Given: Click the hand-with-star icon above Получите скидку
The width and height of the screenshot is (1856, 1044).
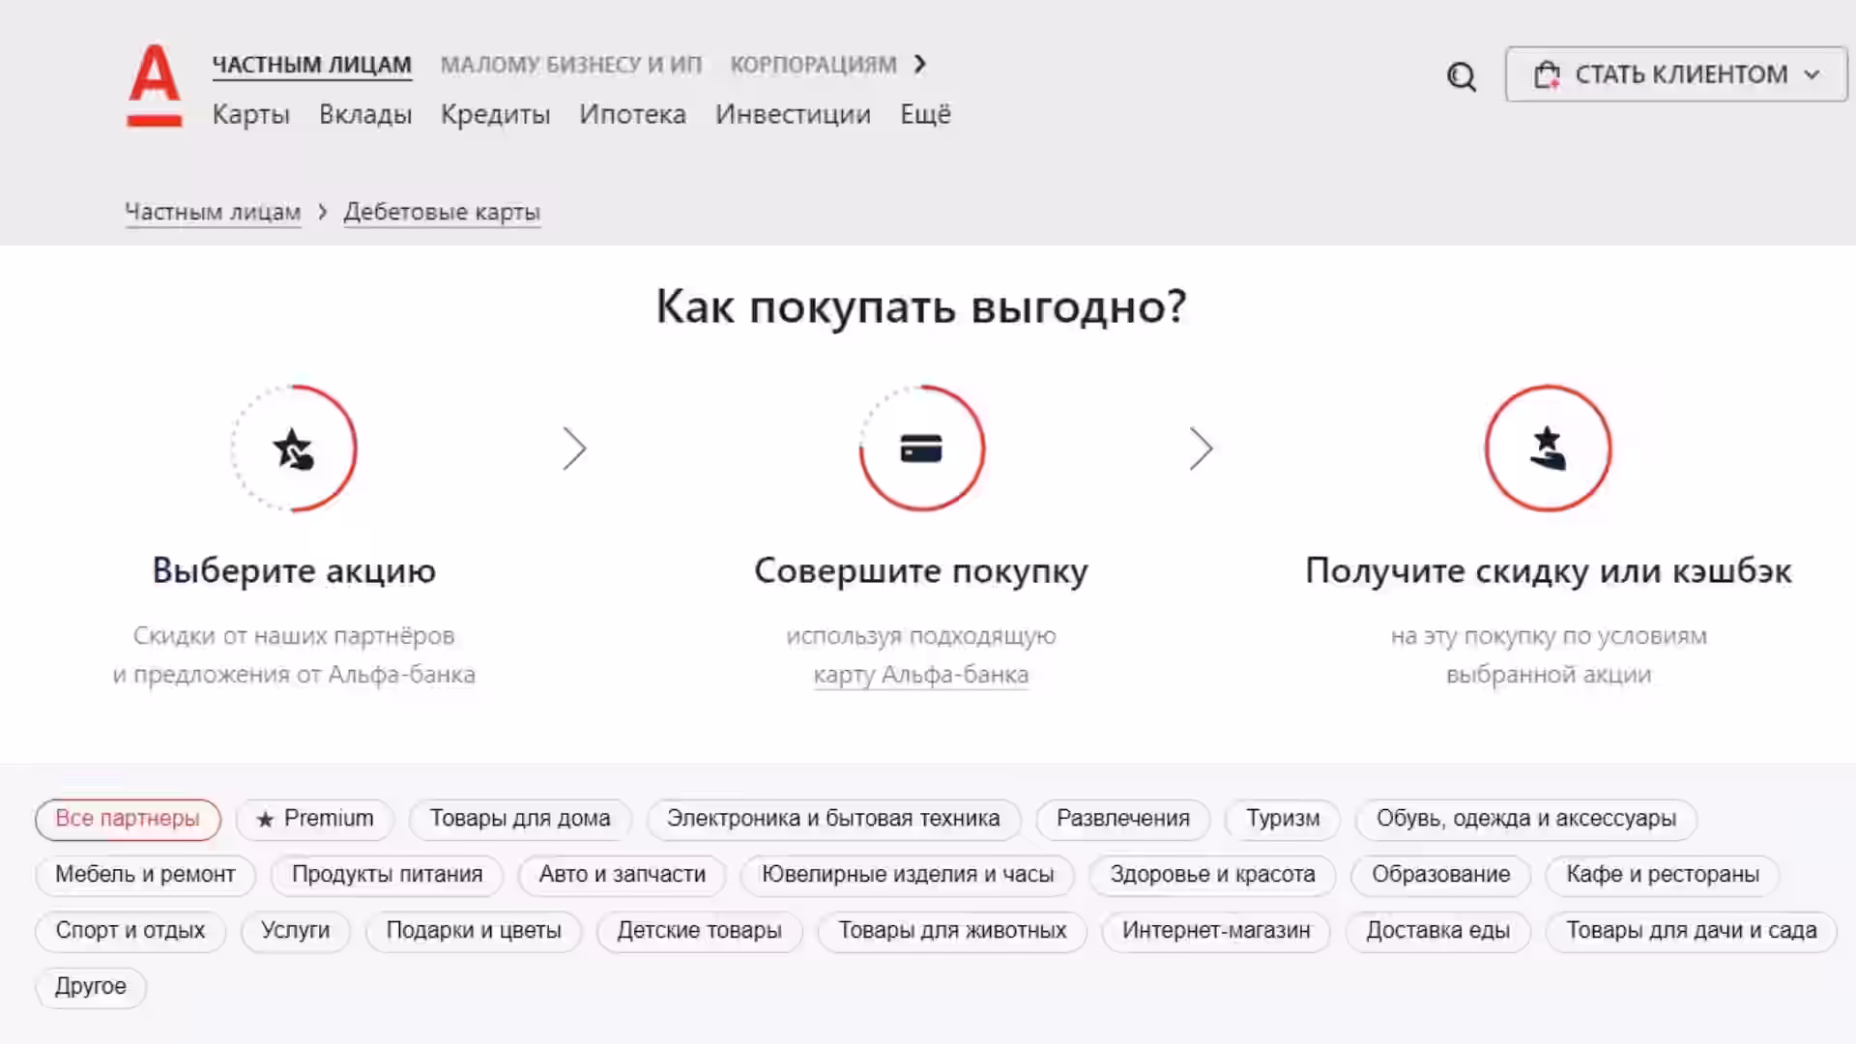Looking at the screenshot, I should pos(1548,449).
